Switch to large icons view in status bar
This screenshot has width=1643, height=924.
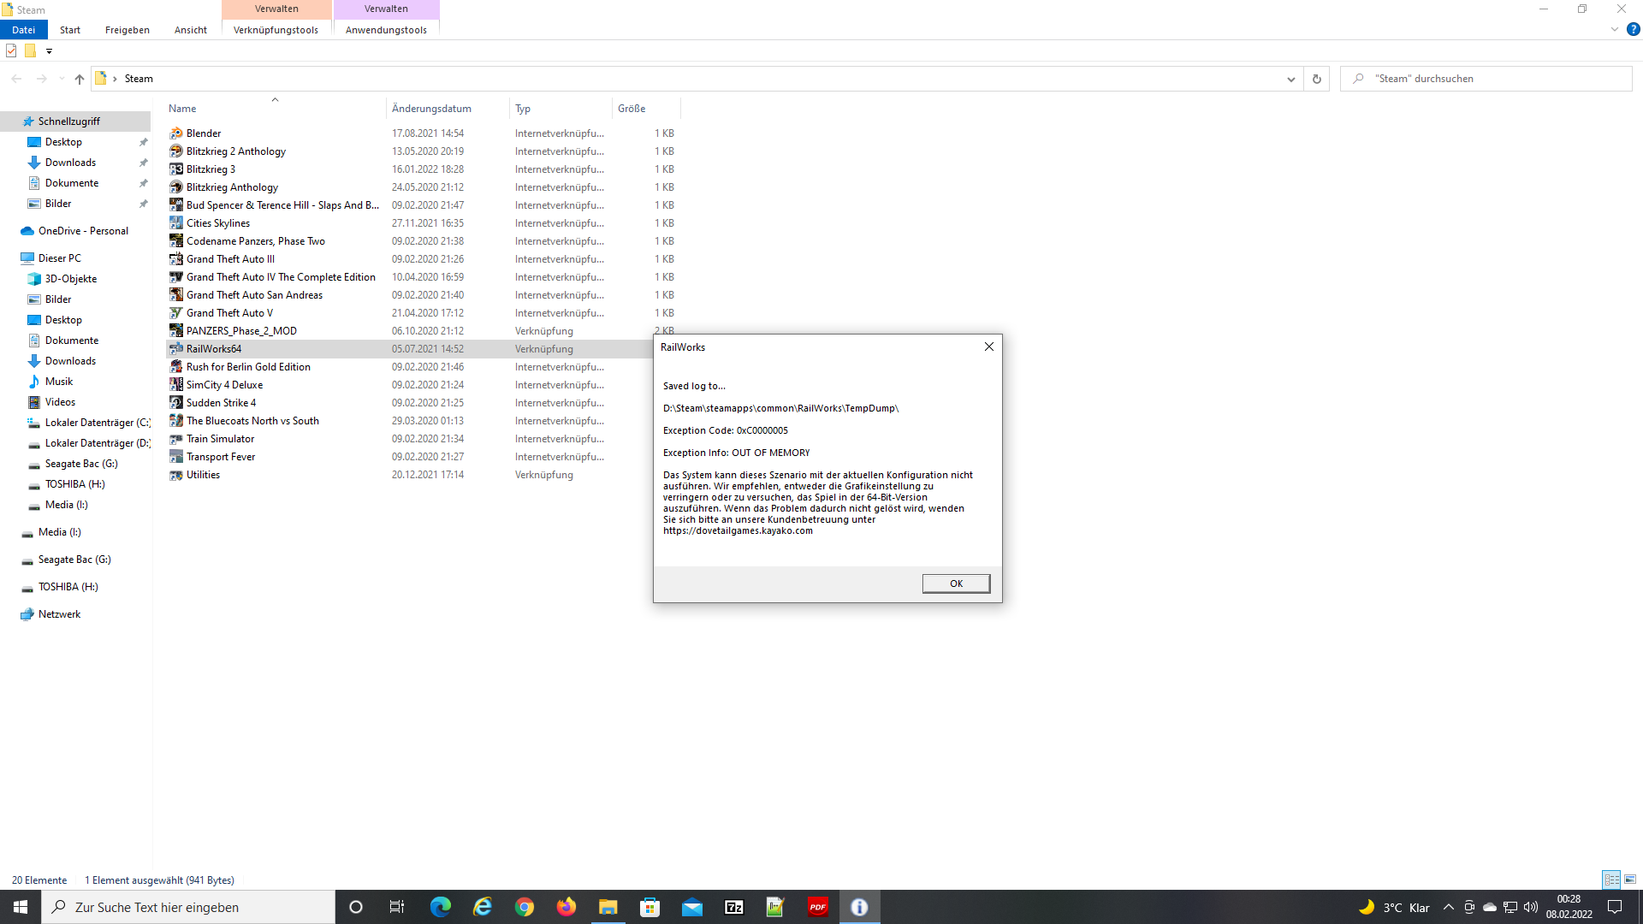point(1630,880)
